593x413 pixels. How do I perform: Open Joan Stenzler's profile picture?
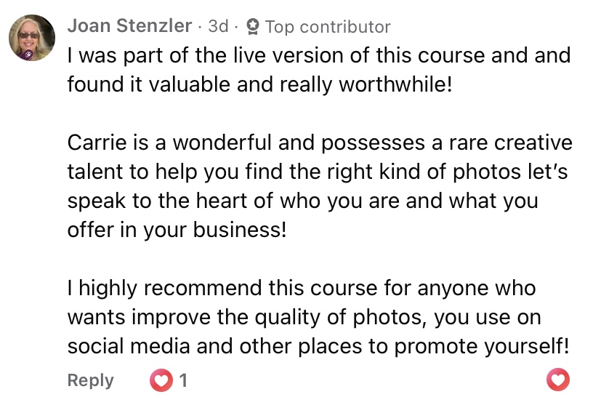pos(32,37)
